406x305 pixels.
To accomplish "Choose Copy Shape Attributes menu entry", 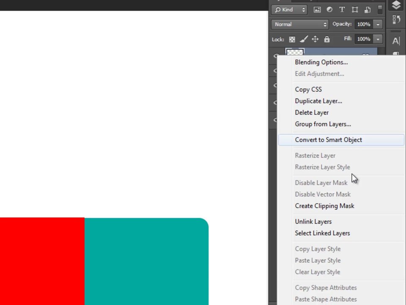I will point(326,288).
